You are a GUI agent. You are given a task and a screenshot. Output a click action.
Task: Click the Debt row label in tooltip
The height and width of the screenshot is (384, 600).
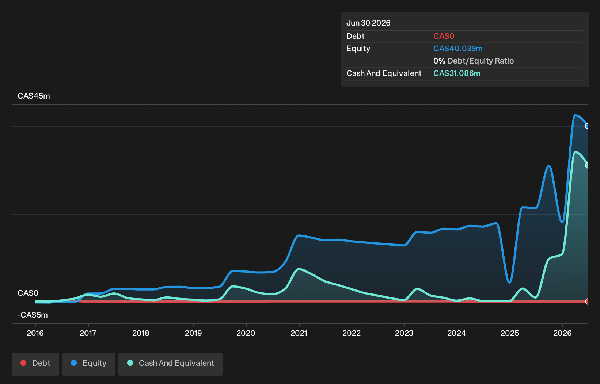coord(356,36)
